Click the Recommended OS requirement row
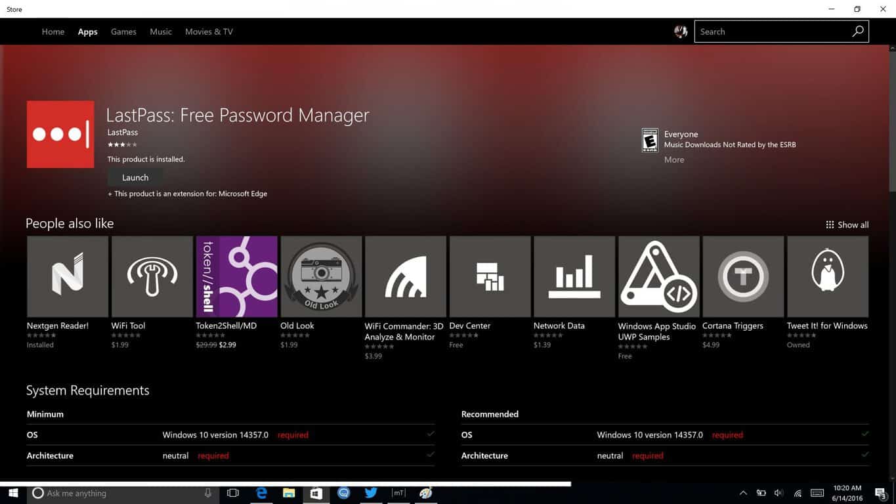This screenshot has height=504, width=896. pos(665,435)
